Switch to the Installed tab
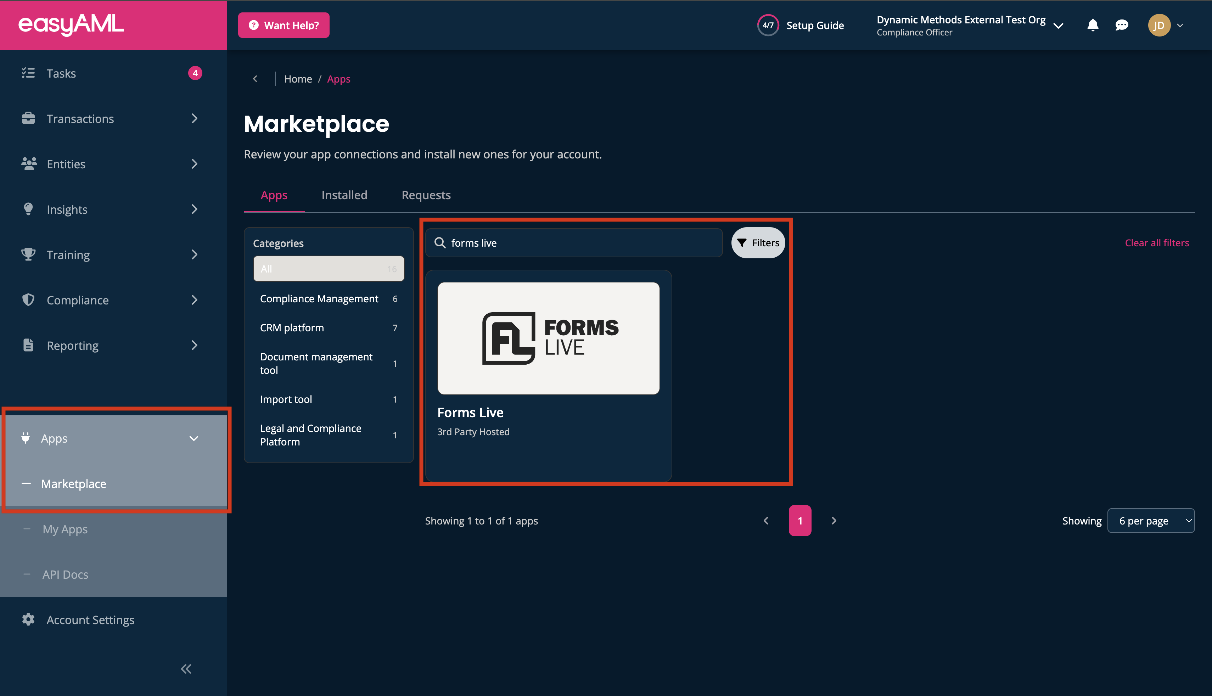Image resolution: width=1212 pixels, height=696 pixels. [344, 195]
